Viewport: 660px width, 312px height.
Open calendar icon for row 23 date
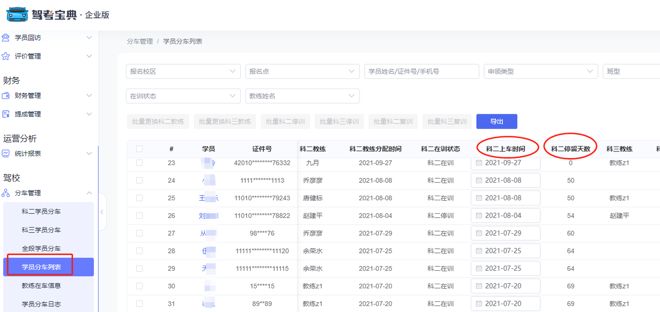click(x=478, y=163)
